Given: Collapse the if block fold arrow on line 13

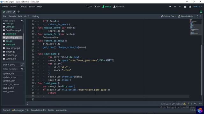Looking at the screenshot, I should pos(36,21).
